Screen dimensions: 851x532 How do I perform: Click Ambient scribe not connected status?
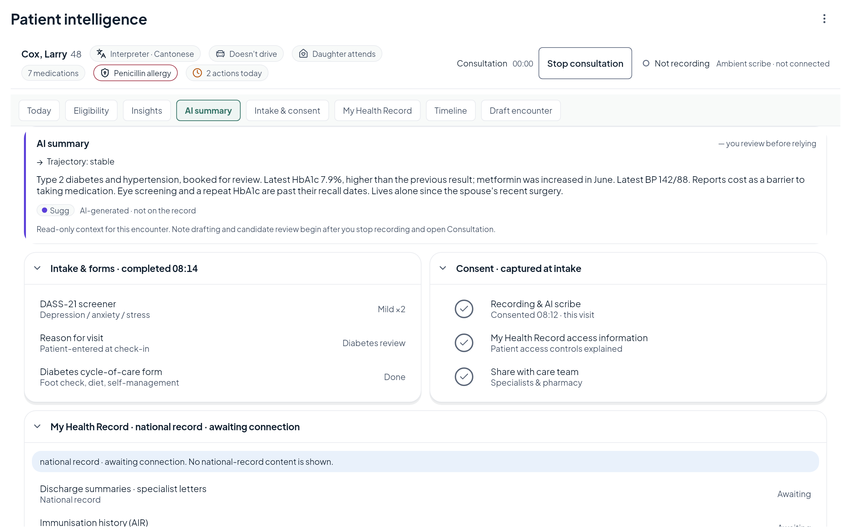[773, 63]
